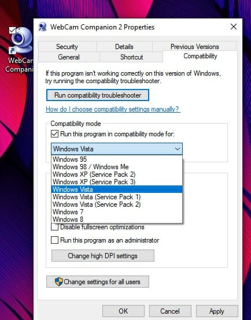Collapse the compatibility mode dropdown arrow
The image size is (251, 320).
tap(178, 149)
